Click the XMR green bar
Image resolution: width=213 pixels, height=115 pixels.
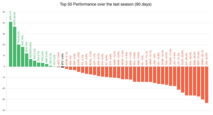pyautogui.click(x=11, y=44)
